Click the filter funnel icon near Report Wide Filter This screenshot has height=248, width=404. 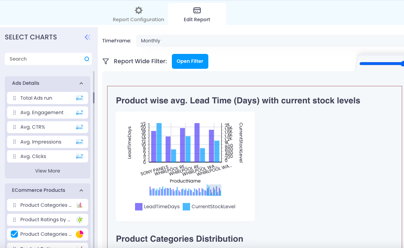[x=106, y=61]
